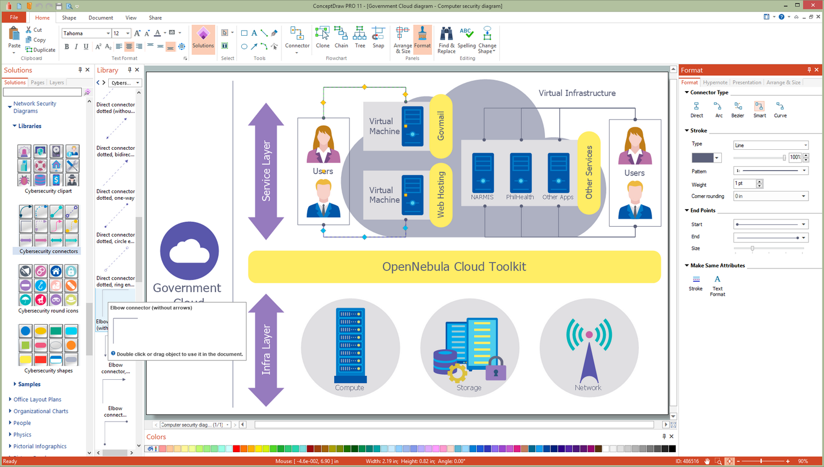Increase the stroke Weight stepper
Viewport: 824px width, 467px height.
[760, 181]
